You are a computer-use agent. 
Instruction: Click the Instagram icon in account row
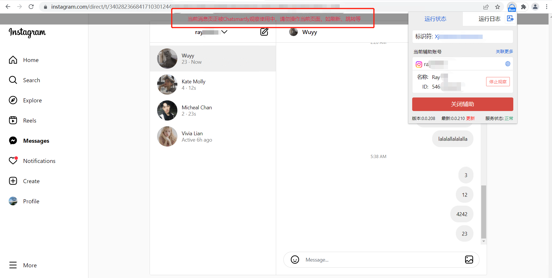coord(419,64)
